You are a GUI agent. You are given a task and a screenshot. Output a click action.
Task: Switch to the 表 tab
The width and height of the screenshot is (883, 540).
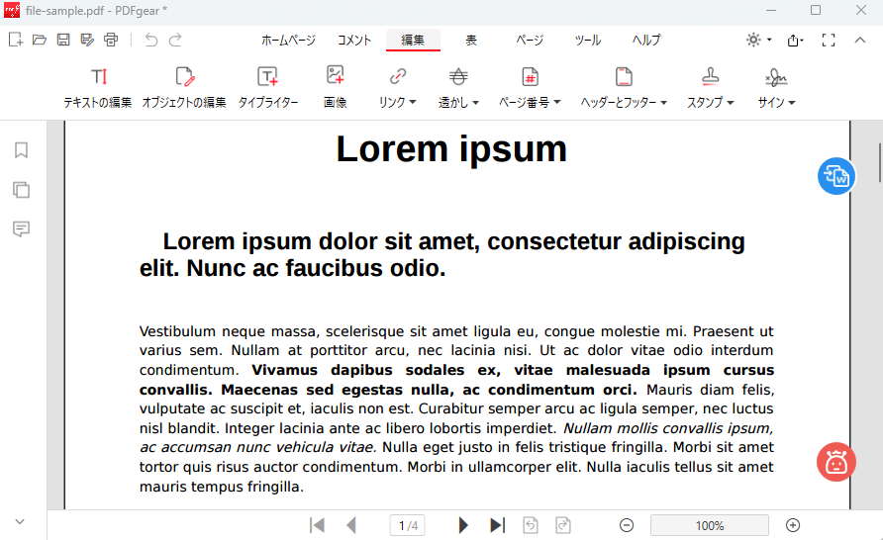coord(471,40)
